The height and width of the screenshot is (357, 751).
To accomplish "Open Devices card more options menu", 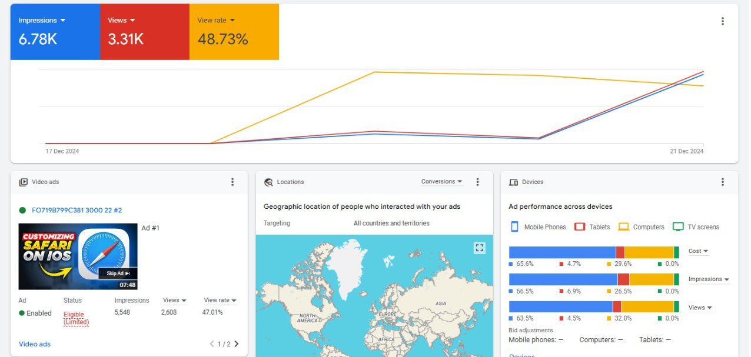I will pyautogui.click(x=722, y=182).
